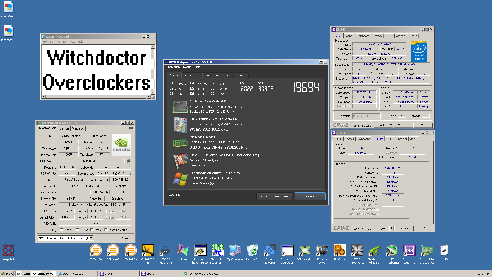Open the Format menu in Notepad

click(61, 42)
